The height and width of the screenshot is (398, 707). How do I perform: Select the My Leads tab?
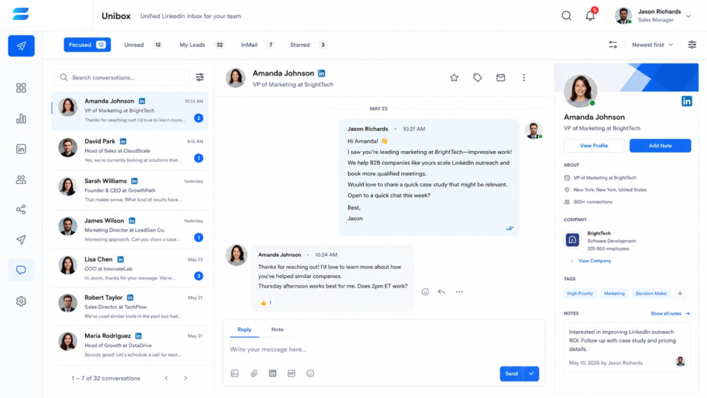[202, 45]
